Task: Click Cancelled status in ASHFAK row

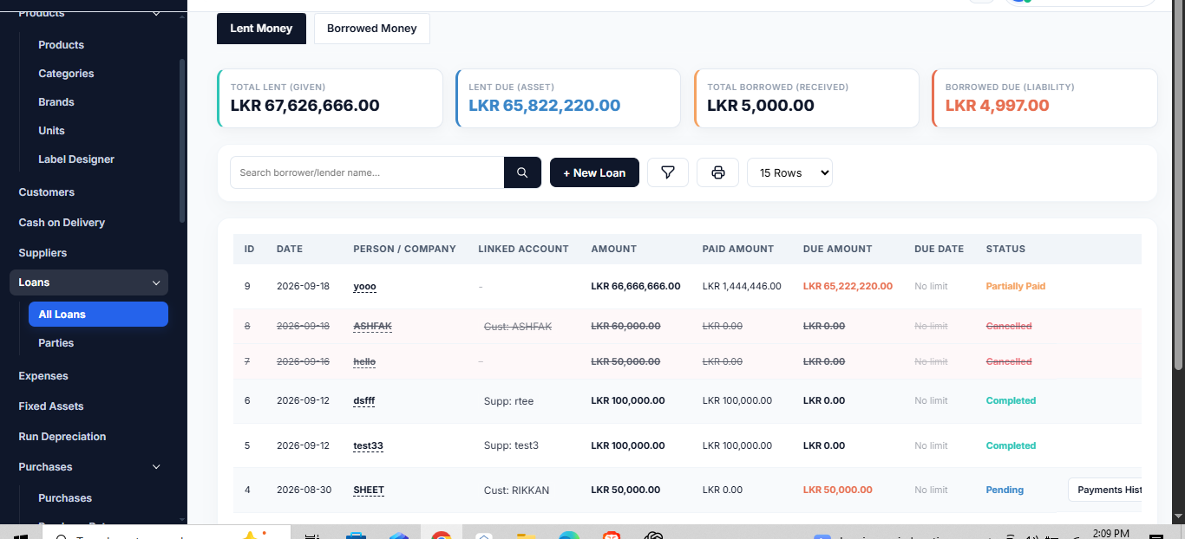Action: coord(1009,327)
